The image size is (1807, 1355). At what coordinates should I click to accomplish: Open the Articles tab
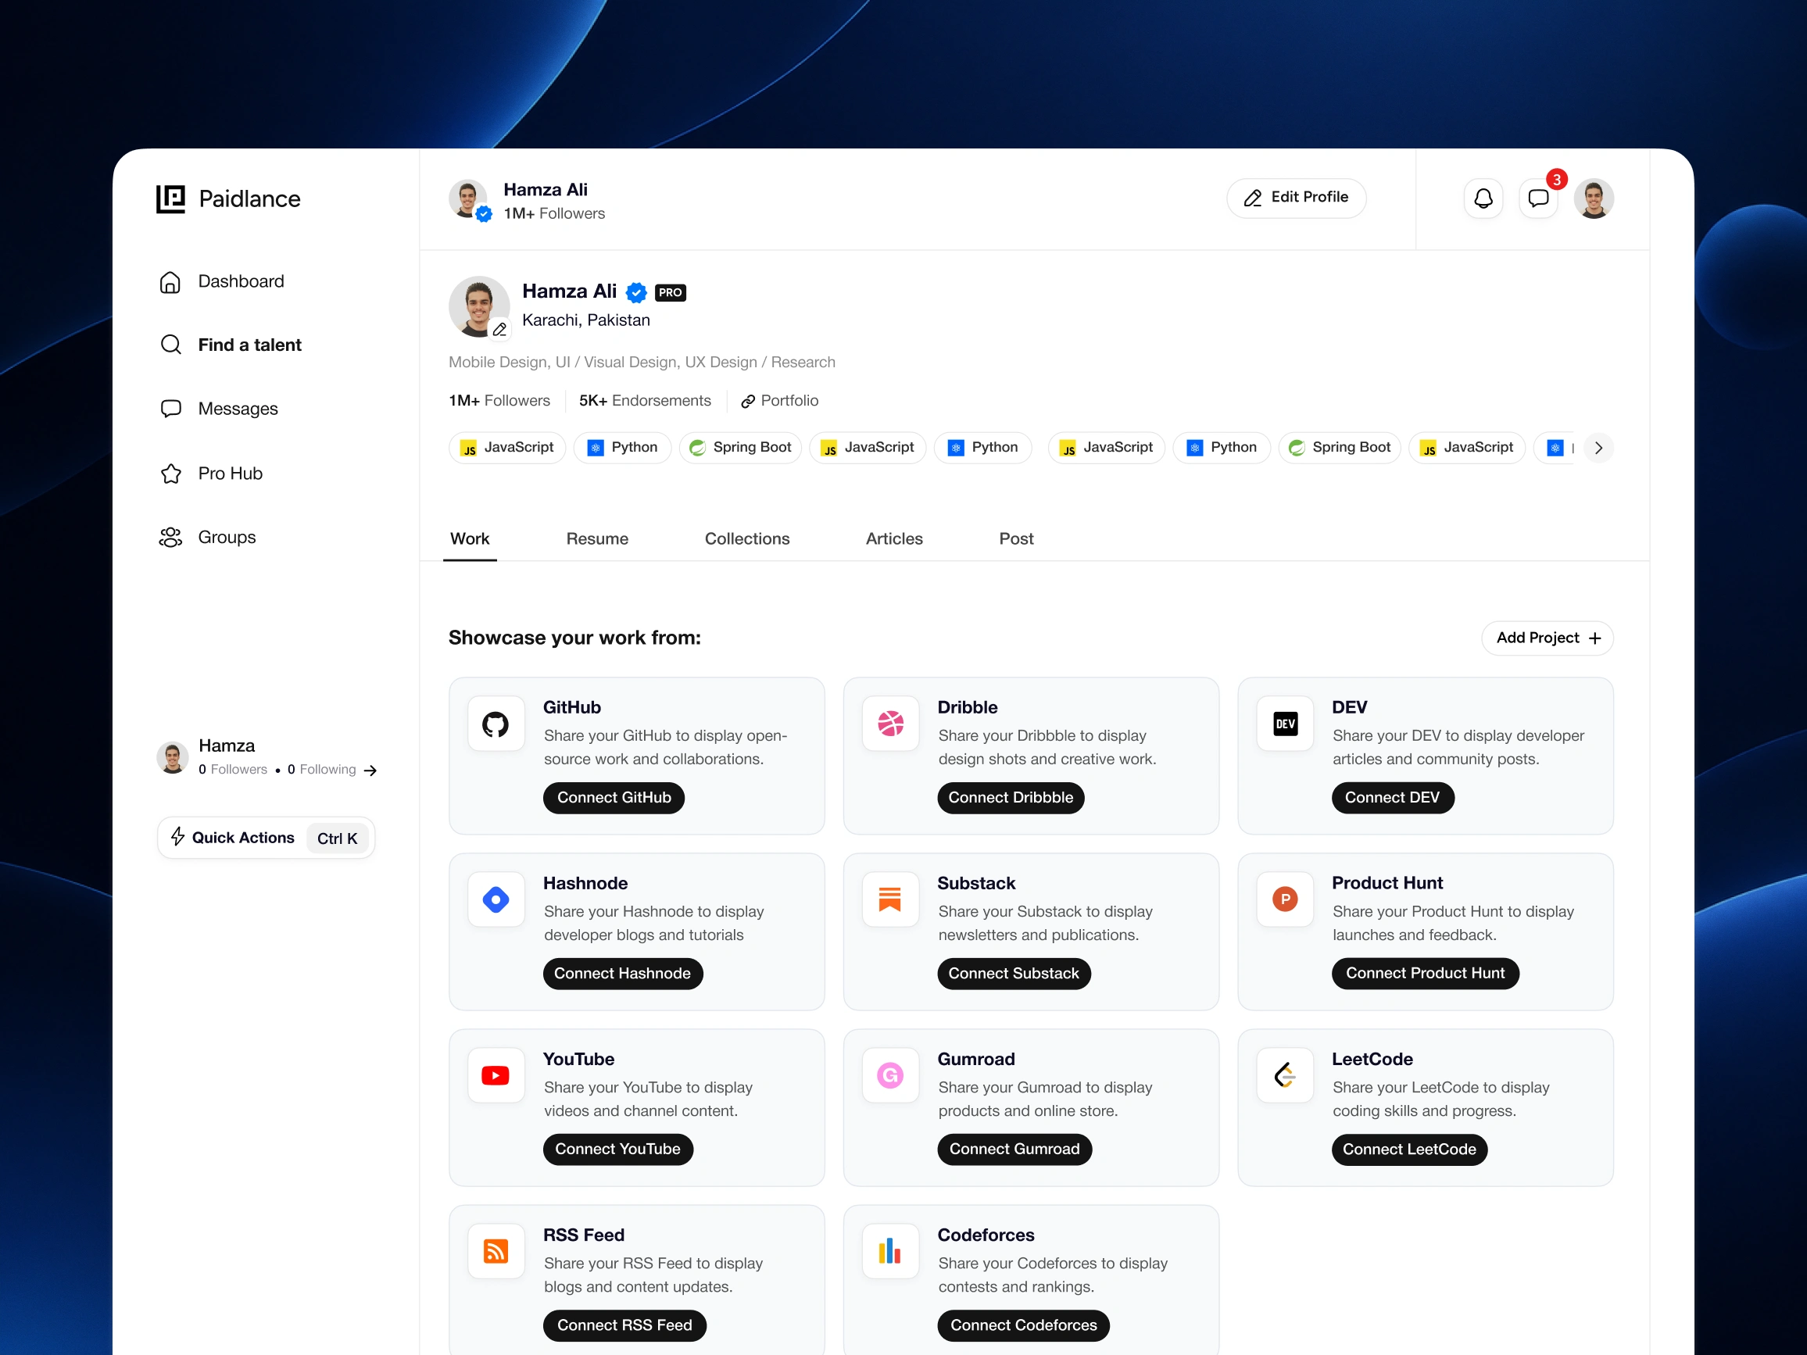pos(893,539)
